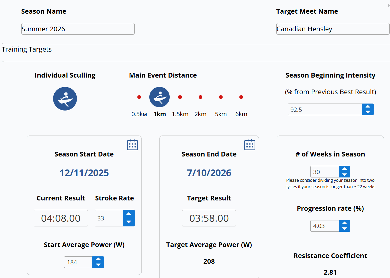Pick the 6km main event distance
The image size is (390, 278).
241,97
